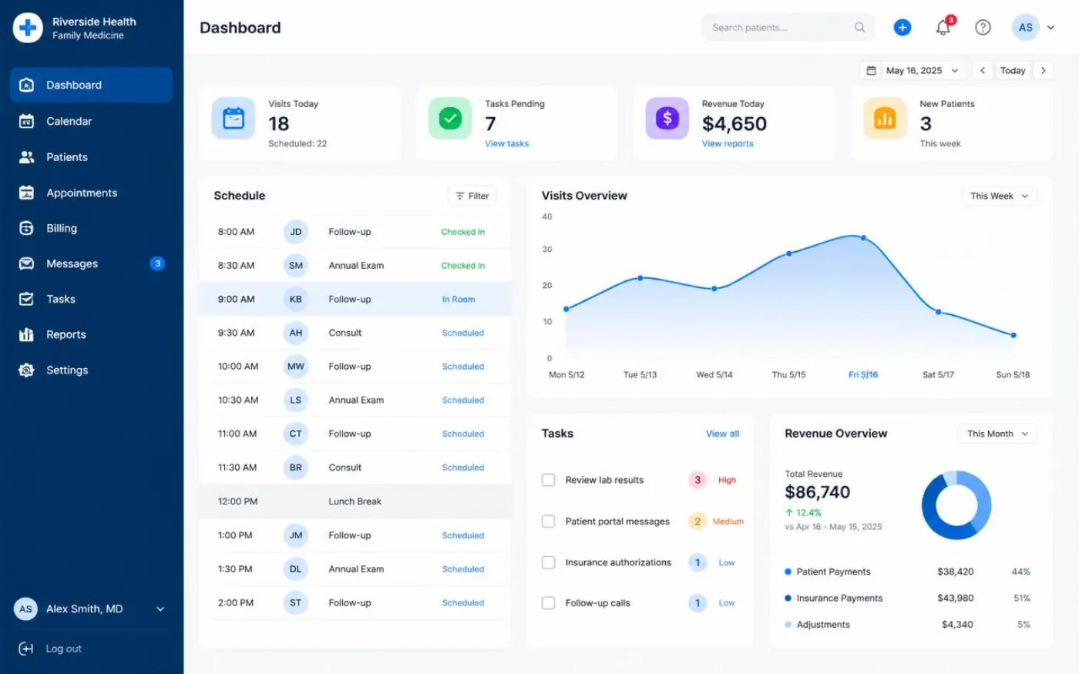Click the KB patient avatar at 9:00 AM
Screen dimensions: 1079x674
pyautogui.click(x=296, y=299)
